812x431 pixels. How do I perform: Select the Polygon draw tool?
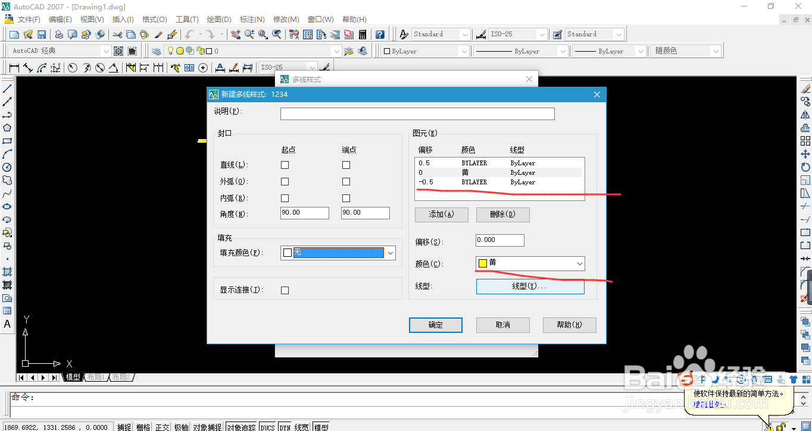7,128
